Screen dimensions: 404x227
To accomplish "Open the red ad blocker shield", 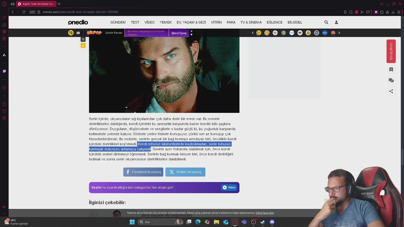I will (x=356, y=12).
